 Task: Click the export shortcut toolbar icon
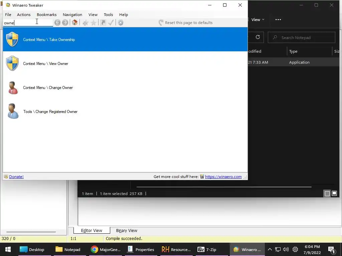pyautogui.click(x=103, y=23)
